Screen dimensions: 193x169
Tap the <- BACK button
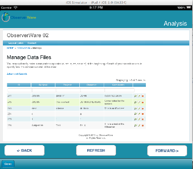click(x=24, y=150)
